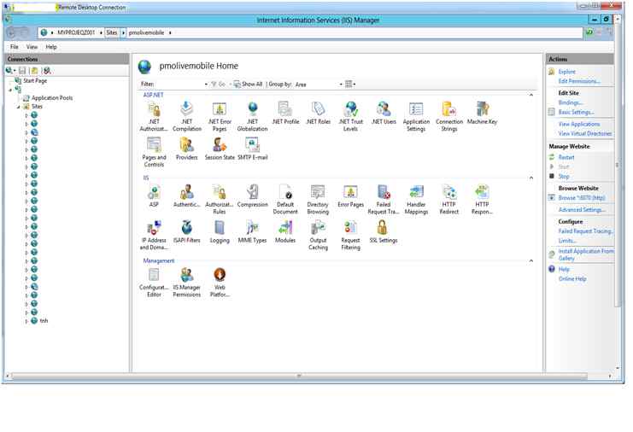Open Bindings link under Edit Site
633x432 pixels.
tap(570, 102)
